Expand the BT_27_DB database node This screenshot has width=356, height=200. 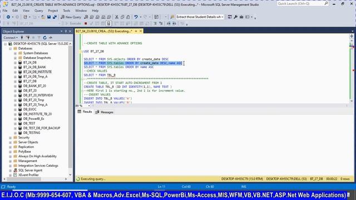click(x=15, y=82)
